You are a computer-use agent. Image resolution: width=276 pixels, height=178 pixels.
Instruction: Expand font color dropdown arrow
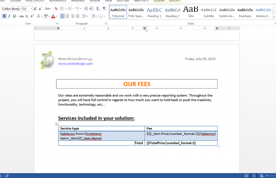coord(57,16)
